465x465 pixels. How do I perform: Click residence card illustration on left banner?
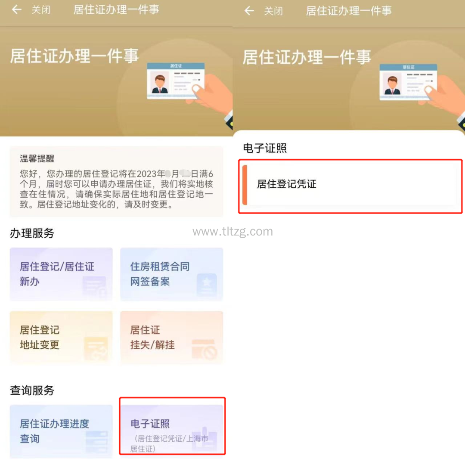(176, 81)
